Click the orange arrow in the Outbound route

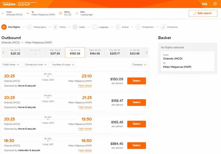coord(22,43)
